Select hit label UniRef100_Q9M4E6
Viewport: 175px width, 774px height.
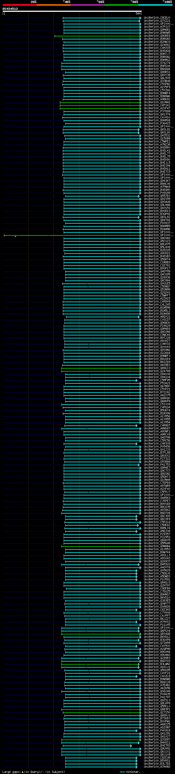pos(157,329)
